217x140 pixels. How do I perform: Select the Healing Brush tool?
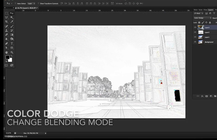6,26
